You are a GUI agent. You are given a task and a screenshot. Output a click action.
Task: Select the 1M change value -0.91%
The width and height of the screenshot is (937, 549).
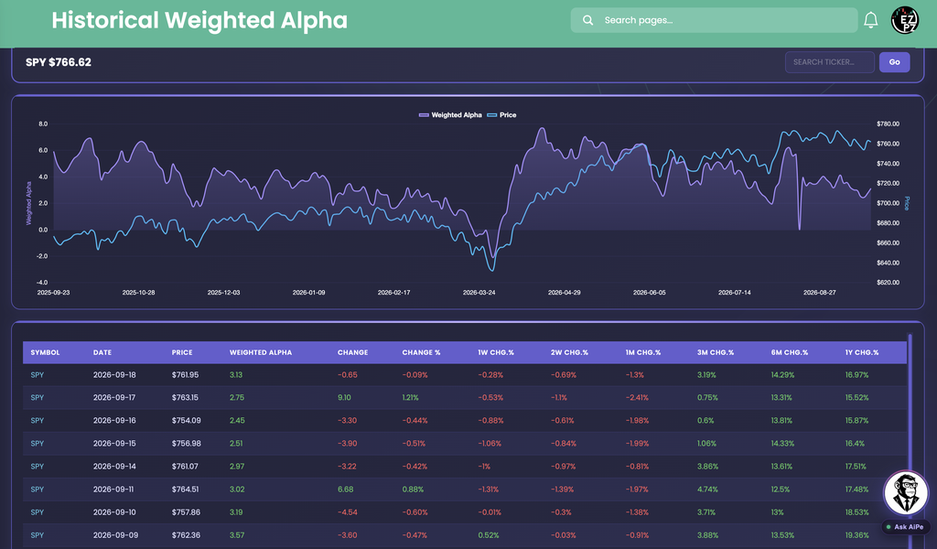(x=637, y=535)
